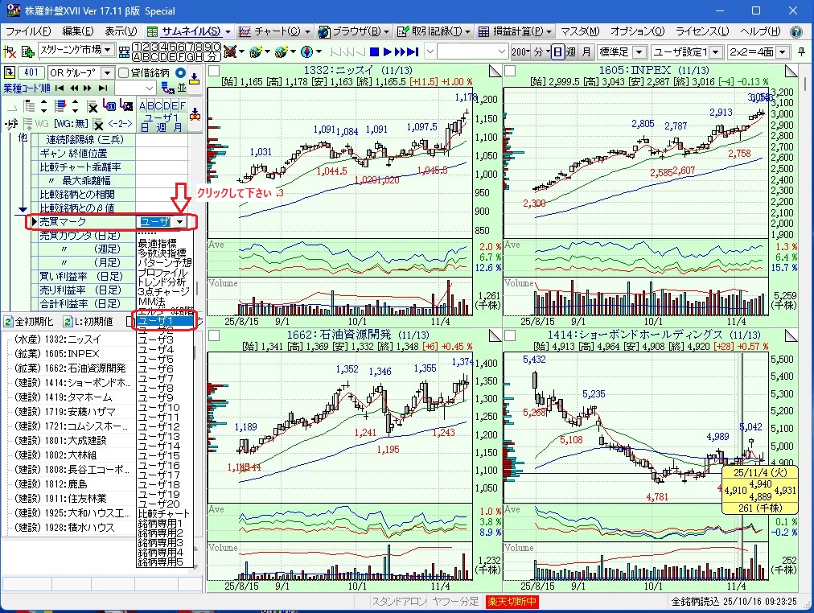Open the ファイル menu

click(x=27, y=31)
